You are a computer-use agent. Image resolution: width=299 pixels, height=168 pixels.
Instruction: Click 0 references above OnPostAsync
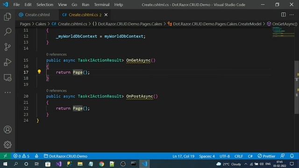click(56, 91)
